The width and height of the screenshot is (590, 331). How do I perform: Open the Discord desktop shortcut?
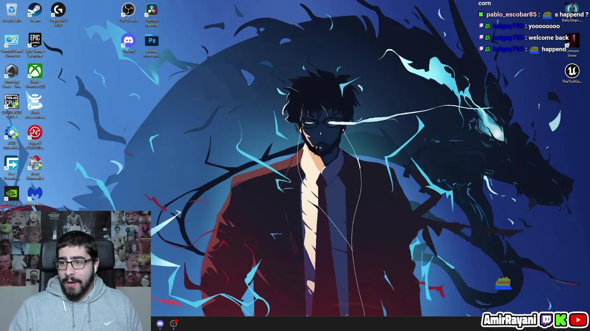coord(128,43)
